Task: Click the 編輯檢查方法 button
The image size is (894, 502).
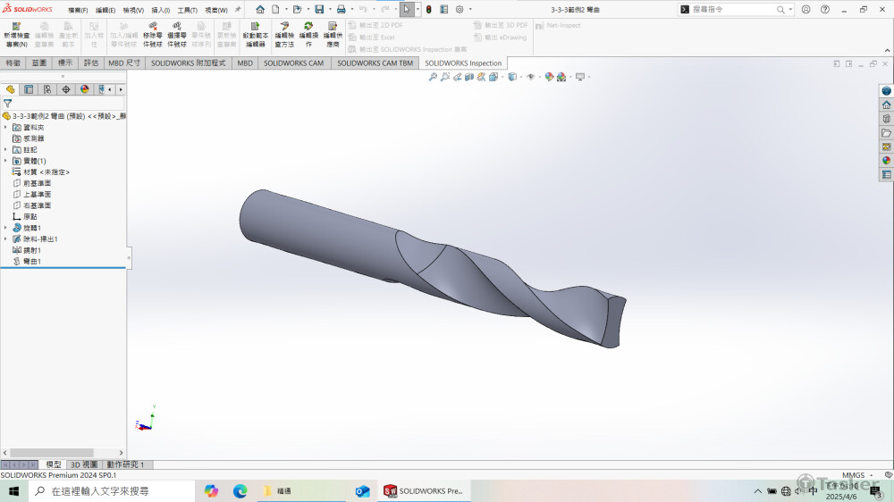Action: pos(284,34)
